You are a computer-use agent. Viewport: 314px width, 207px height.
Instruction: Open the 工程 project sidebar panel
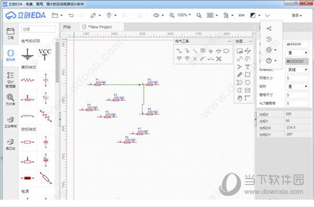[x=10, y=34]
